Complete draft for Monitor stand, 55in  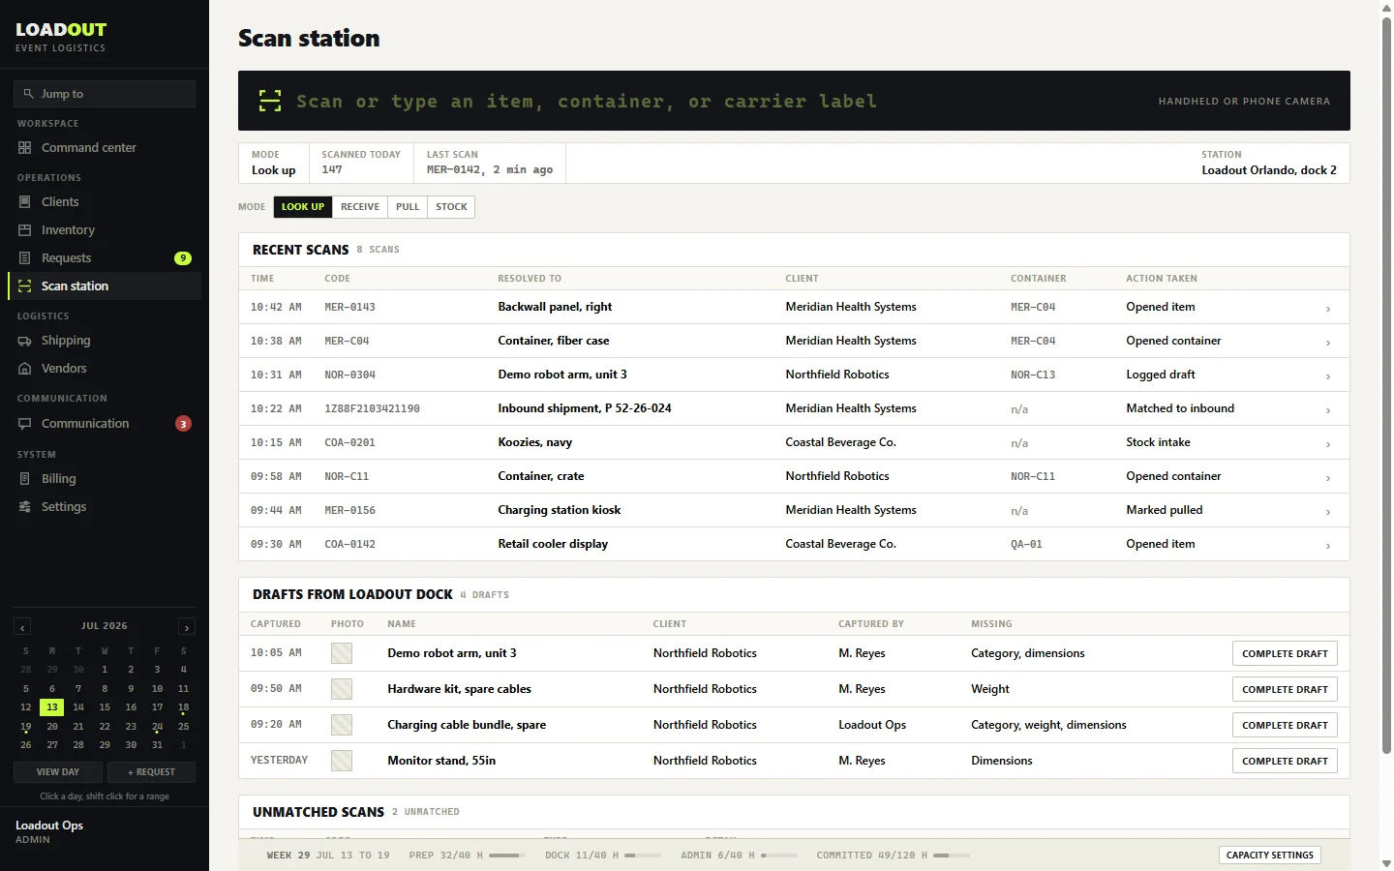click(1285, 761)
